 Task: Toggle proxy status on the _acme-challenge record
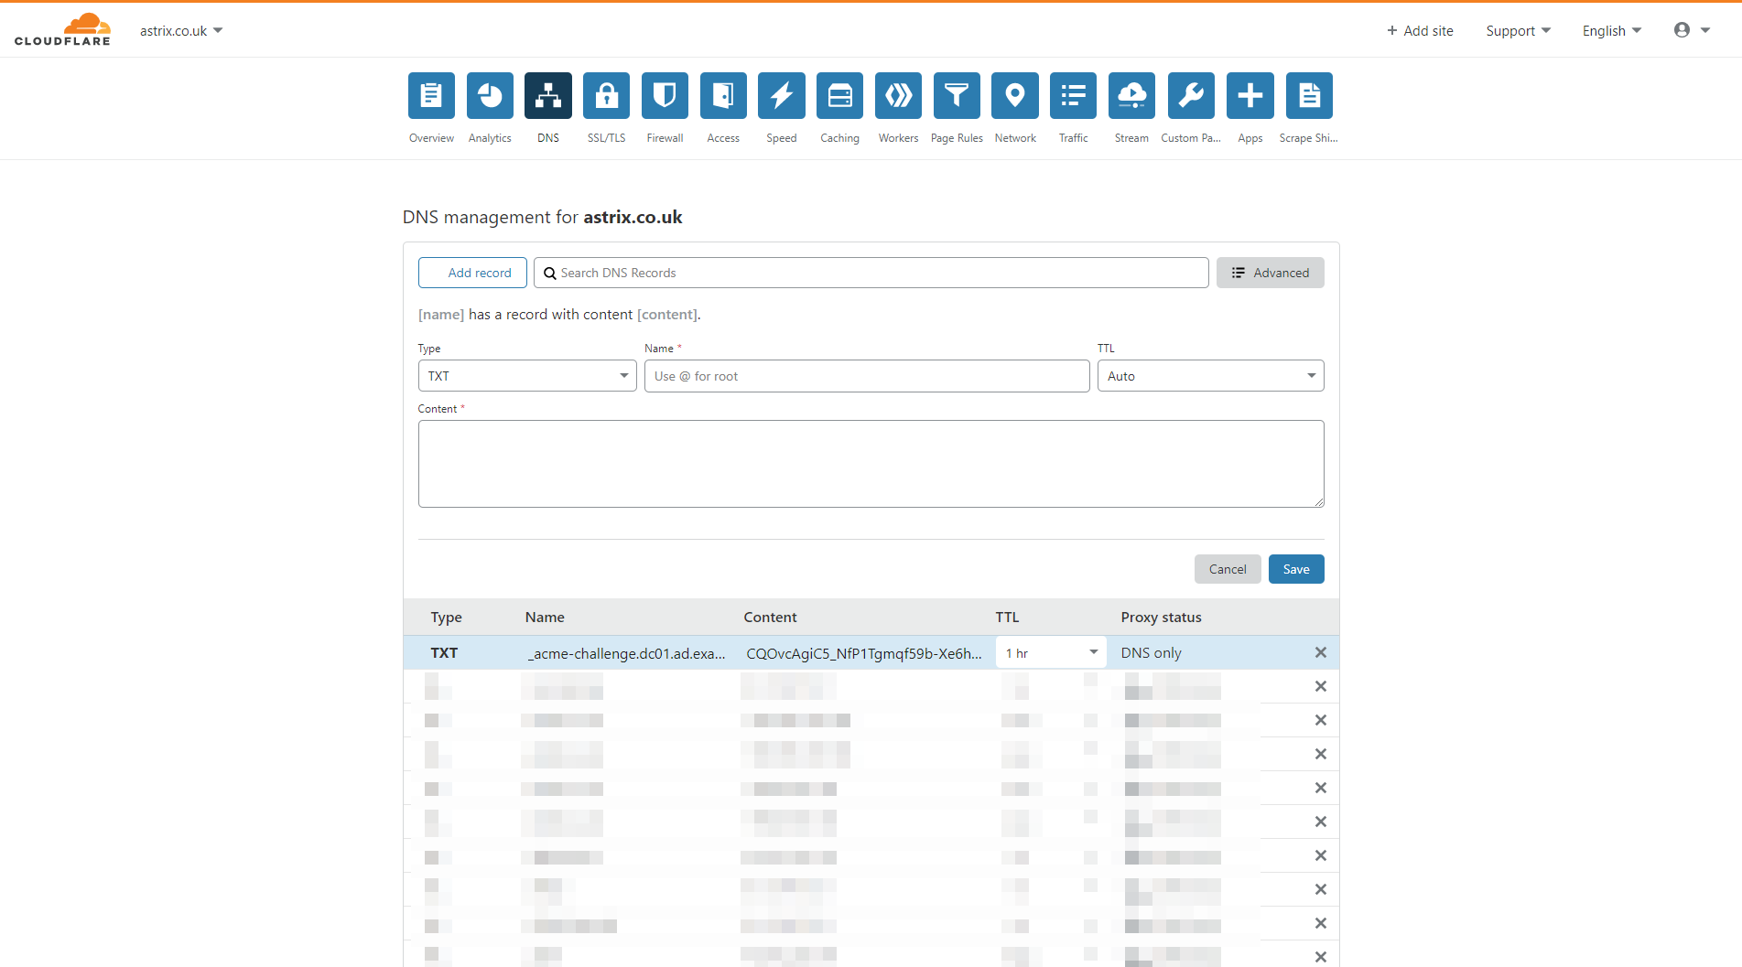[1151, 652]
